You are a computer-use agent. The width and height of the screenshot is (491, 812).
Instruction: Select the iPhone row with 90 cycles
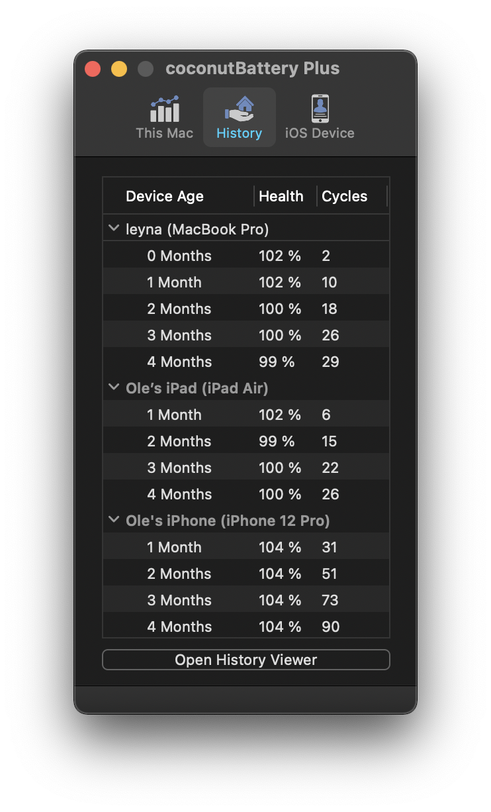(x=246, y=626)
